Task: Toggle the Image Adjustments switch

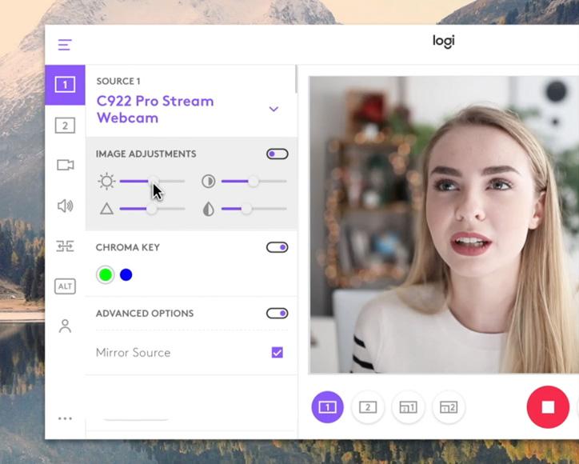Action: click(278, 154)
